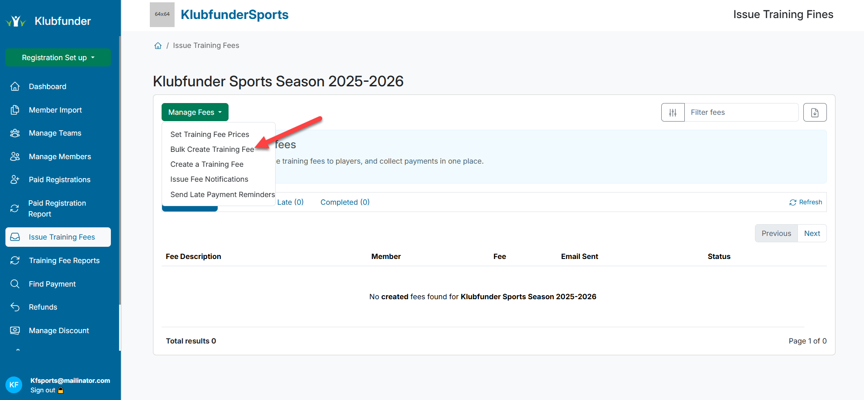
Task: Click the Refresh icon link
Action: (806, 202)
